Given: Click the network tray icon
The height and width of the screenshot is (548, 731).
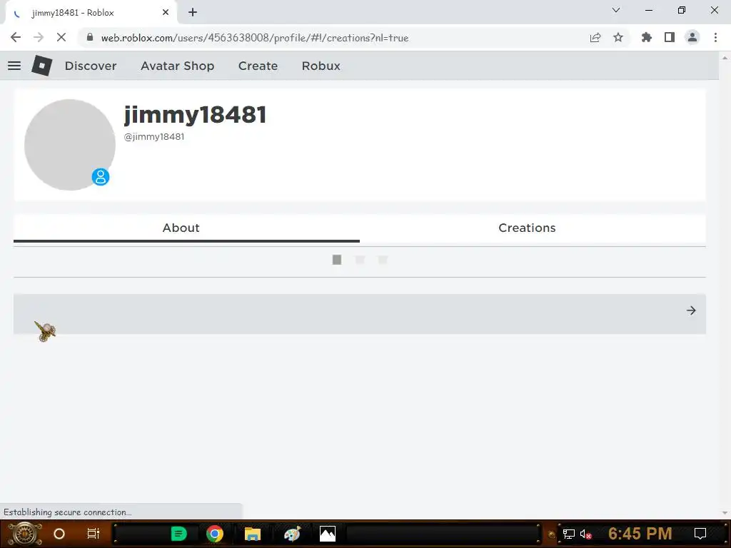Looking at the screenshot, I should (x=569, y=534).
